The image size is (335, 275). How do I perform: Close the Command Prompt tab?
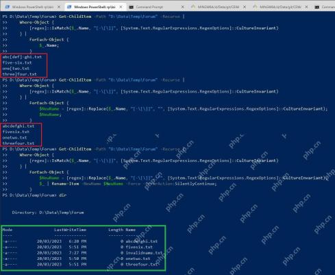[183, 7]
